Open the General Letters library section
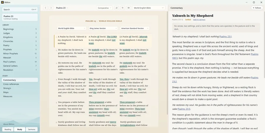Screen dimensions: 265x133 pyautogui.click(x=20, y=66)
